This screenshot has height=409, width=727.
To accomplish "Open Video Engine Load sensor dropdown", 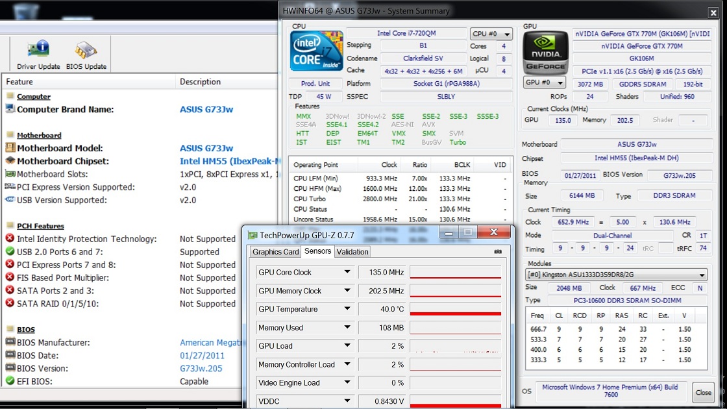I will point(347,382).
